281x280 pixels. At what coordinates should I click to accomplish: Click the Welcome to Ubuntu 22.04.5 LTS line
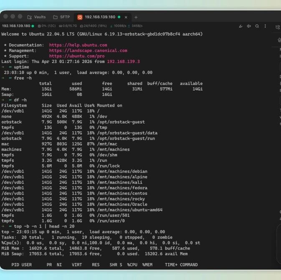coord(102,34)
